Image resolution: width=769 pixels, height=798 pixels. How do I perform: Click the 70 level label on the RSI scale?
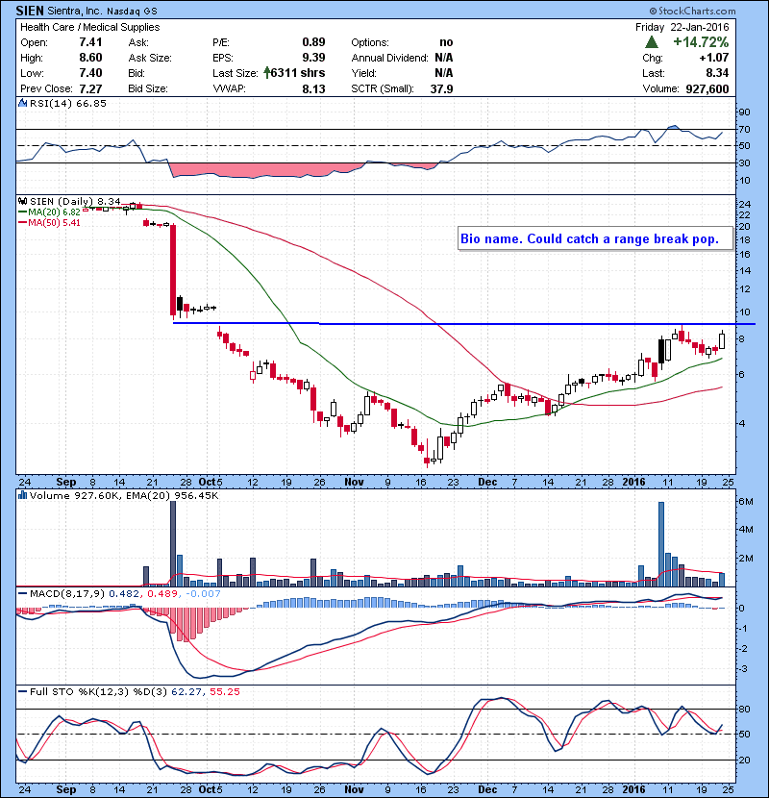click(x=744, y=129)
